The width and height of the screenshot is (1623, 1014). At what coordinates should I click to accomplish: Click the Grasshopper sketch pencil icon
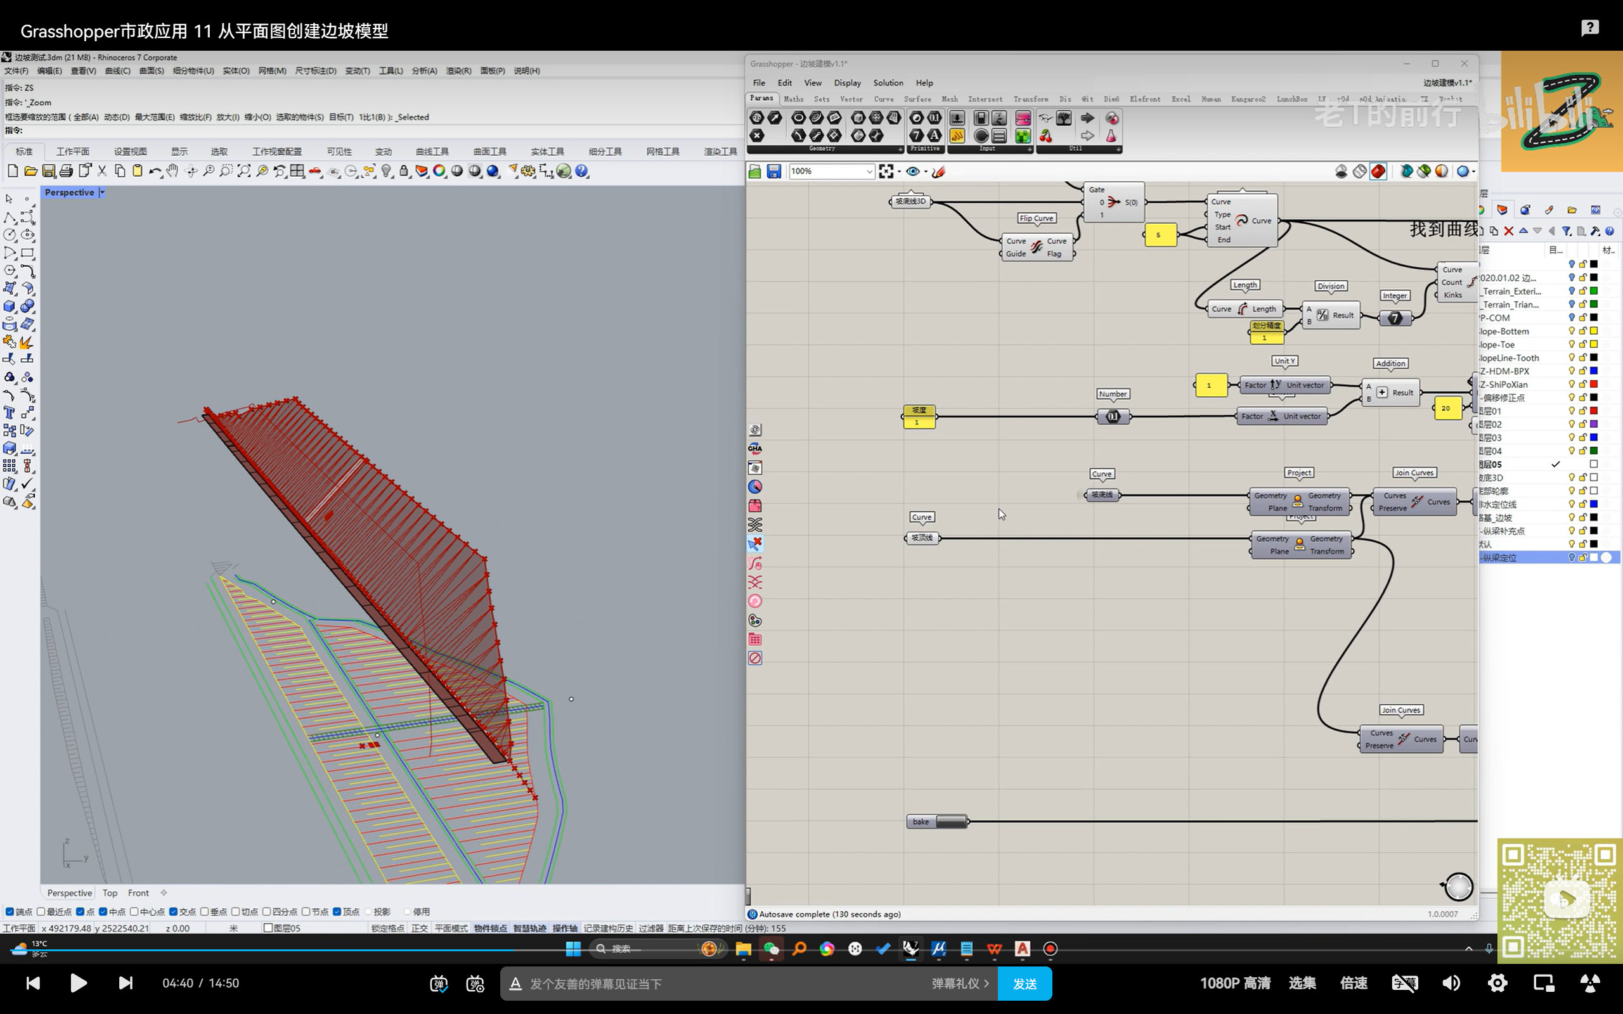click(x=939, y=172)
